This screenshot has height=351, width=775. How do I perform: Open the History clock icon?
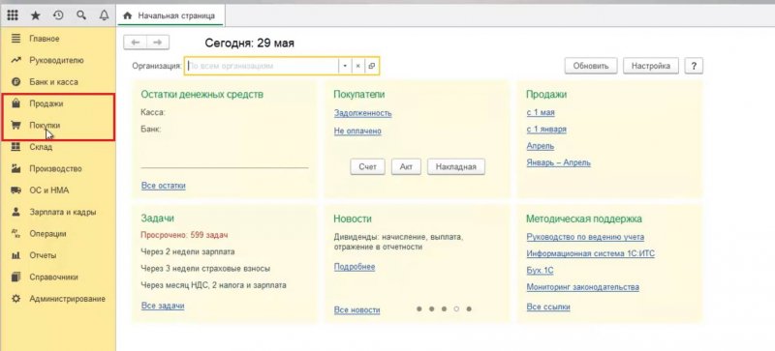pos(58,15)
